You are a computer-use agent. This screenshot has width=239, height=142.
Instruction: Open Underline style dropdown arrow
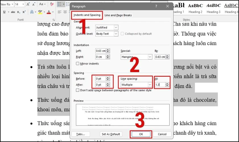point(8,12)
